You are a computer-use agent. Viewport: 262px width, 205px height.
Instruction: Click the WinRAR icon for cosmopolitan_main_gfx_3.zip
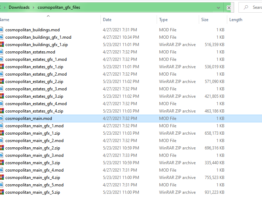coord(2,163)
